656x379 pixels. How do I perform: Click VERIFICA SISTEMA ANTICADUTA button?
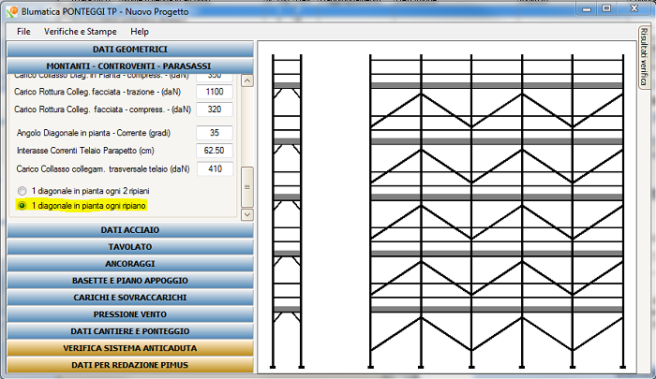coord(130,347)
